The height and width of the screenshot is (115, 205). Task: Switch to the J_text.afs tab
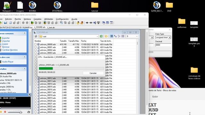51,27
